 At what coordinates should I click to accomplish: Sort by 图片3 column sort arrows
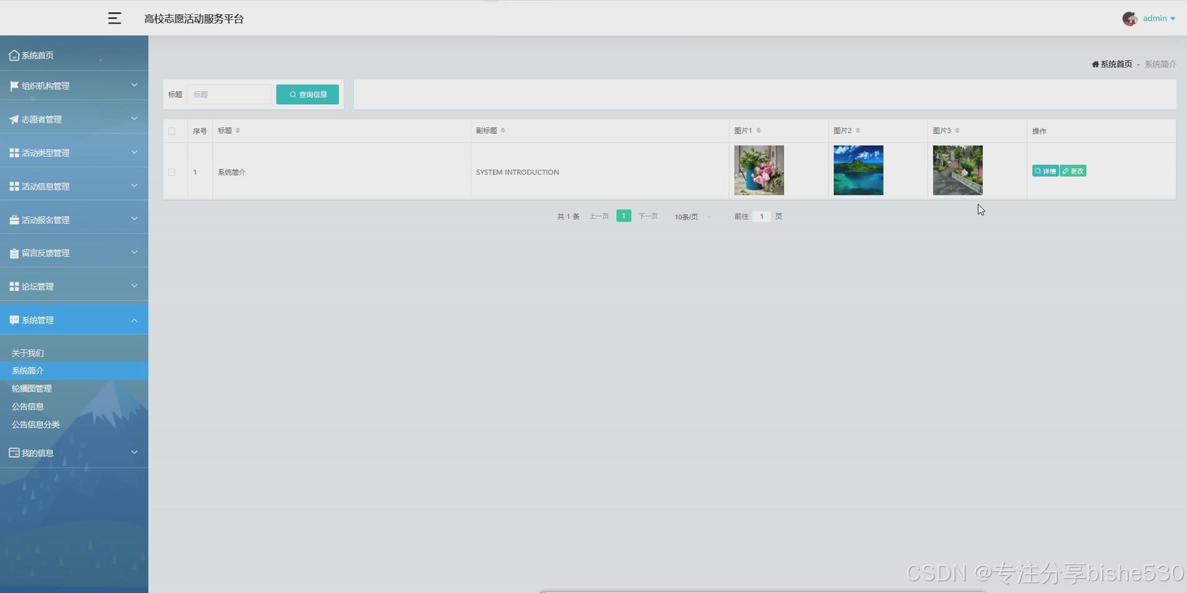957,130
